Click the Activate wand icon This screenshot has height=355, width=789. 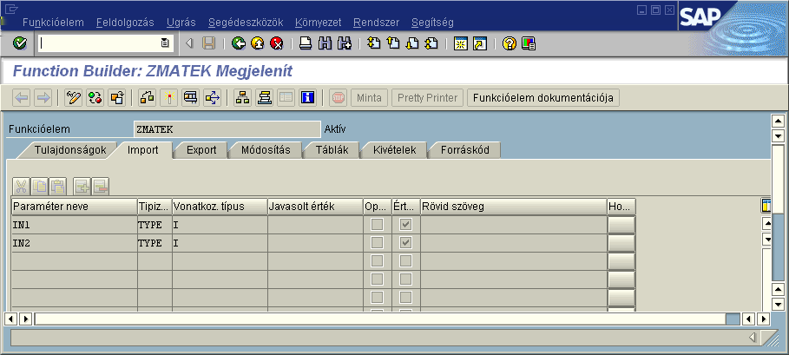click(169, 97)
